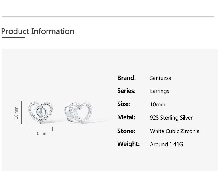Viewport: 220px width, 187px height.
Task: Click the vertical height measurement bracket
Action: click(x=22, y=112)
